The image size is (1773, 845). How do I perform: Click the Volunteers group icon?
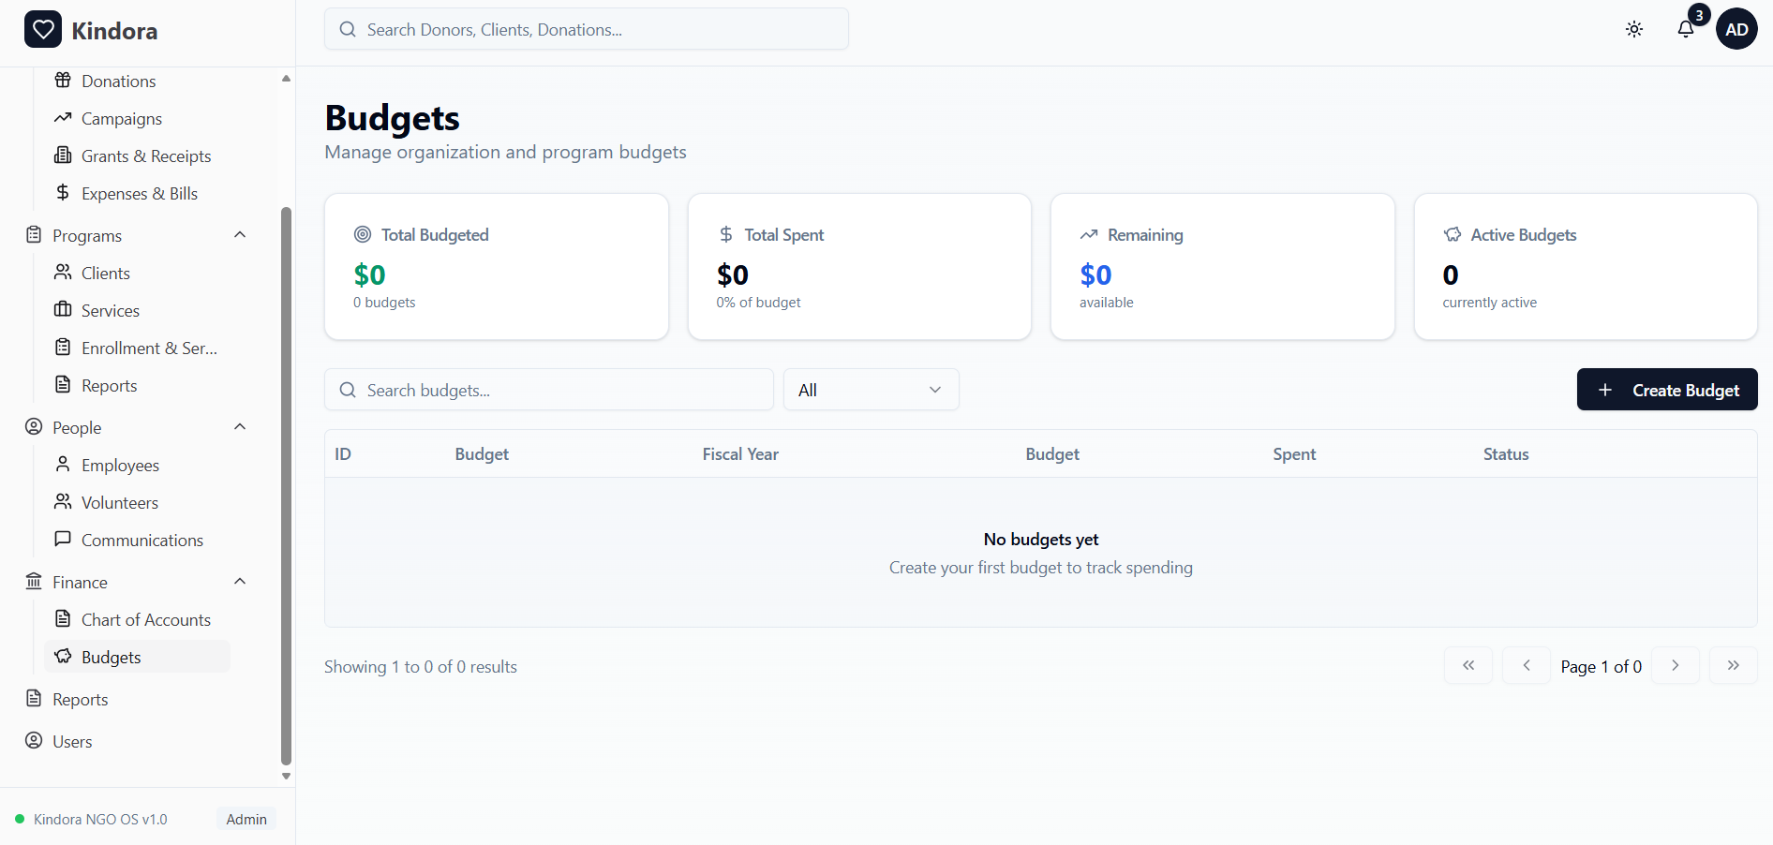[x=63, y=501]
